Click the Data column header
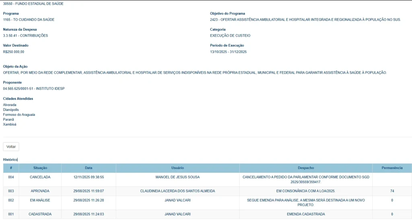This screenshot has width=412, height=221. coord(89,168)
